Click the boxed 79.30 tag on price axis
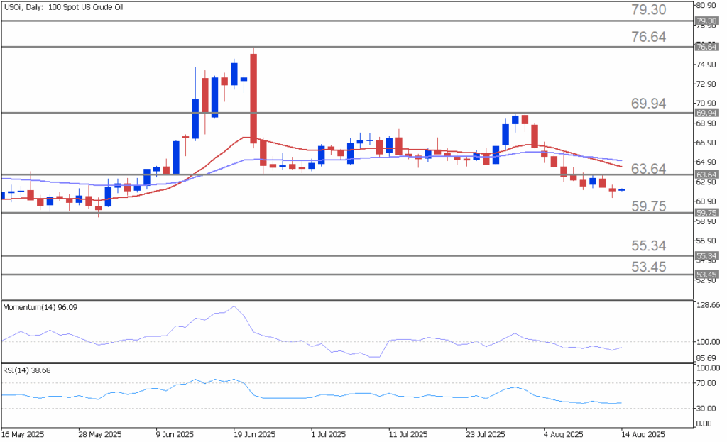Image resolution: width=727 pixels, height=442 pixels. [706, 21]
